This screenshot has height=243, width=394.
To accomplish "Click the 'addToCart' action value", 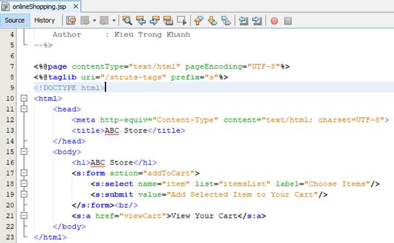I will [169, 173].
